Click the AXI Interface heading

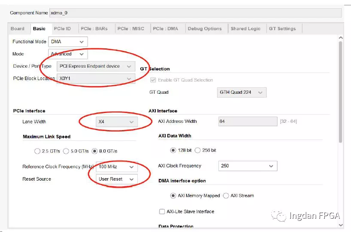pos(163,111)
